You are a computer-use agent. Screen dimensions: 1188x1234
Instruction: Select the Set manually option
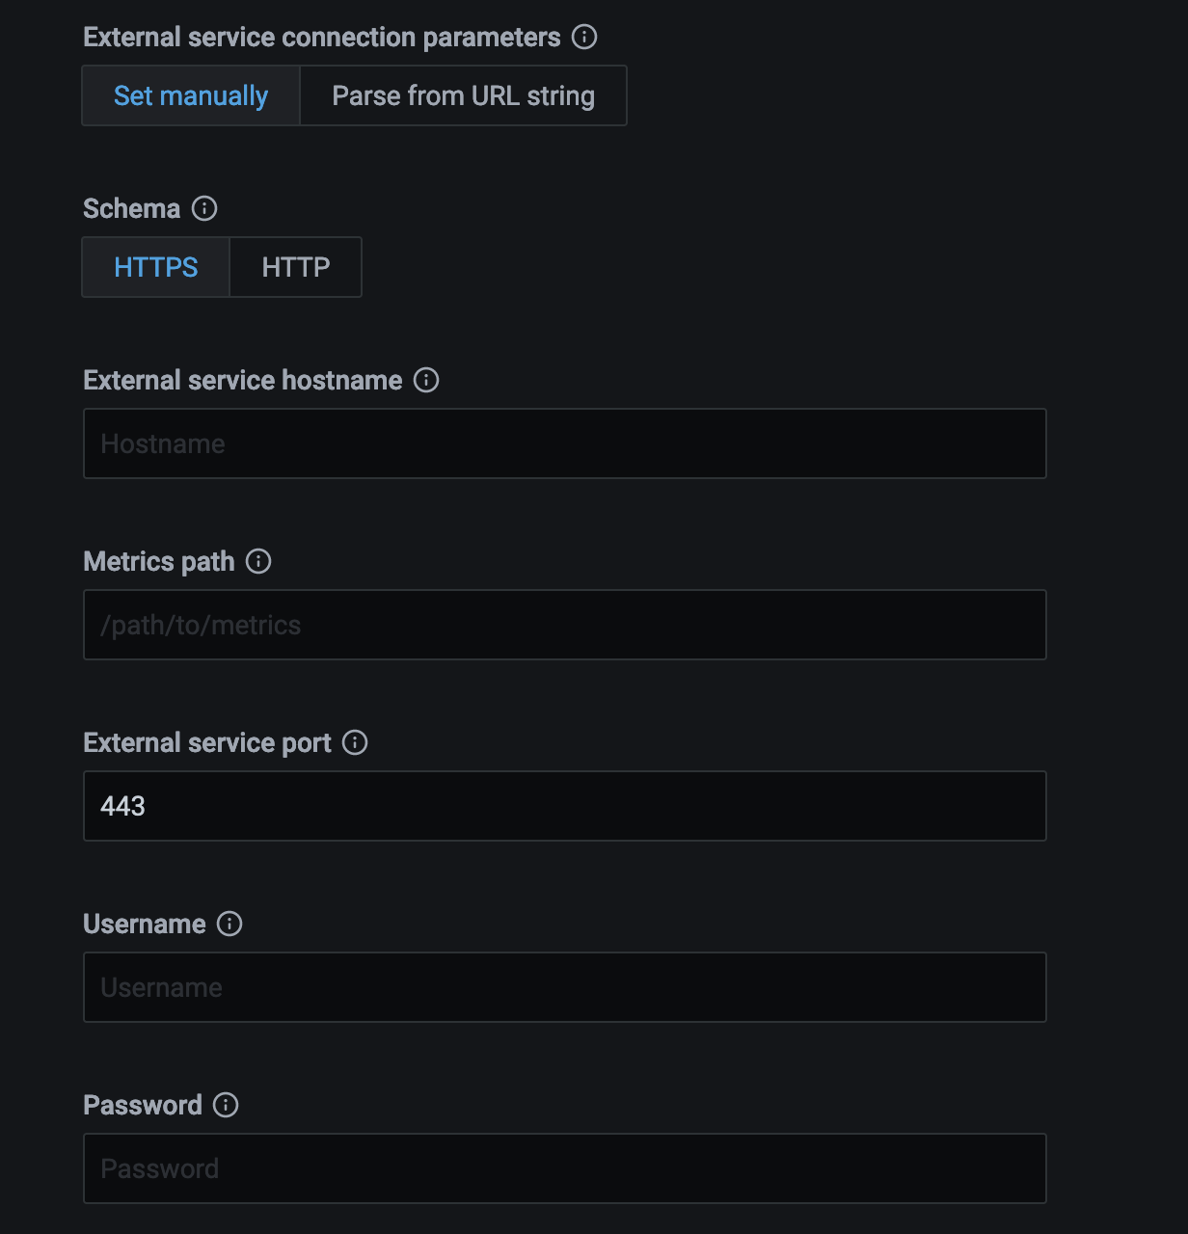click(x=191, y=95)
